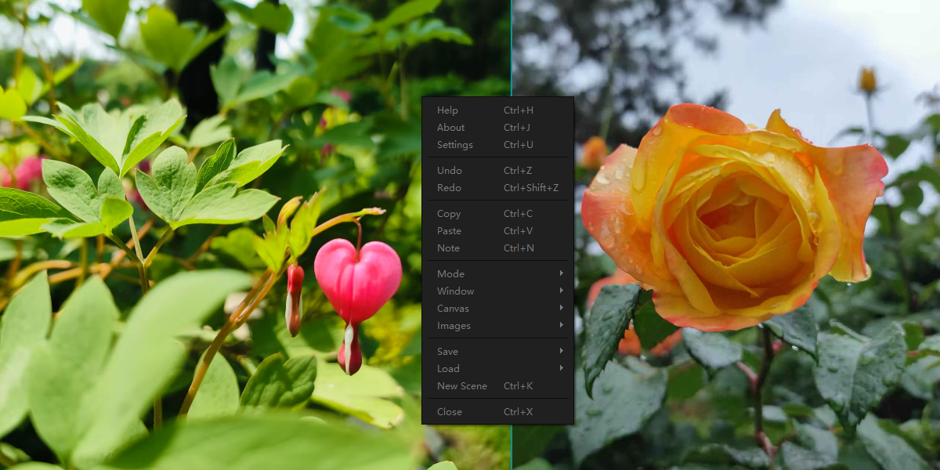Viewport: 940px width, 470px height.
Task: Select the About menu entry
Action: point(451,128)
